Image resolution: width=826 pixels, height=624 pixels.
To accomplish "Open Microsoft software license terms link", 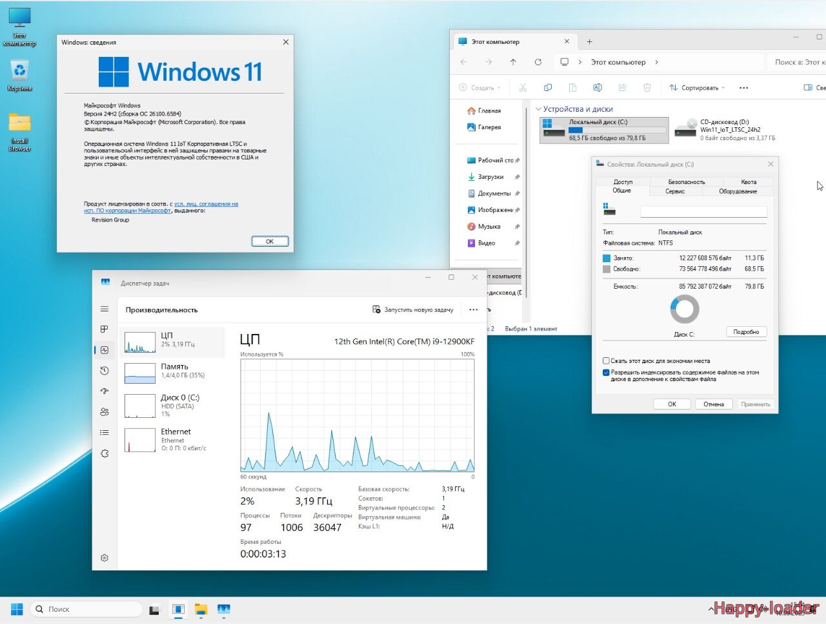I will click(x=206, y=204).
